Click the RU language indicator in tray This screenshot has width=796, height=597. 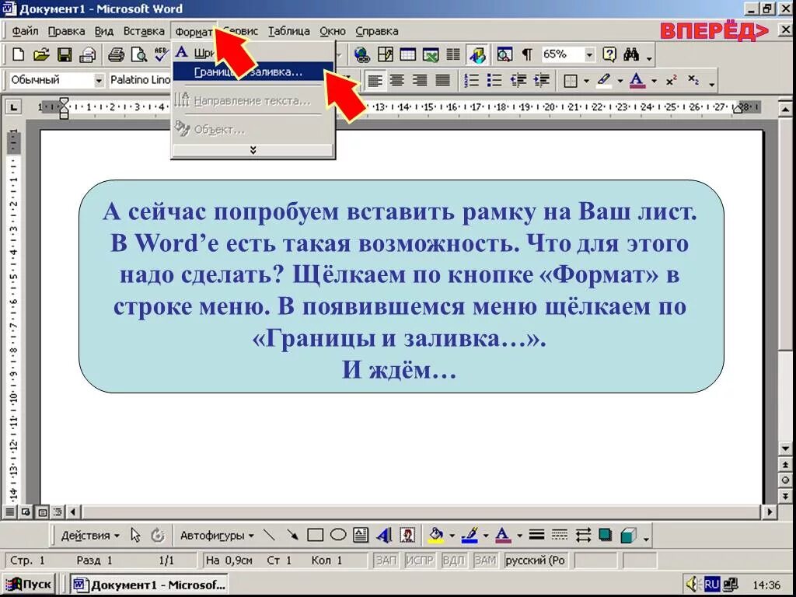[x=712, y=585]
